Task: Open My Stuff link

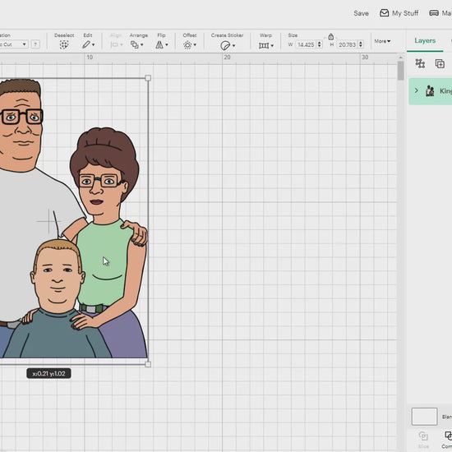Action: click(x=405, y=13)
